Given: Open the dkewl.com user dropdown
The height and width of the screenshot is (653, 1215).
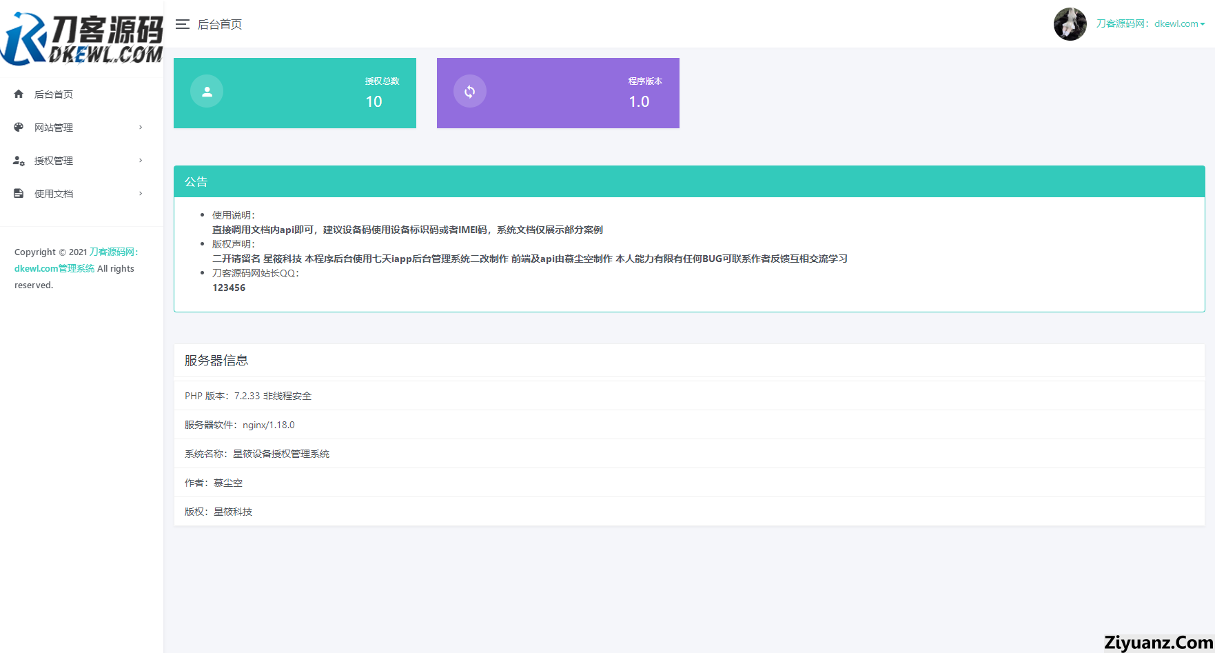Looking at the screenshot, I should [1150, 23].
